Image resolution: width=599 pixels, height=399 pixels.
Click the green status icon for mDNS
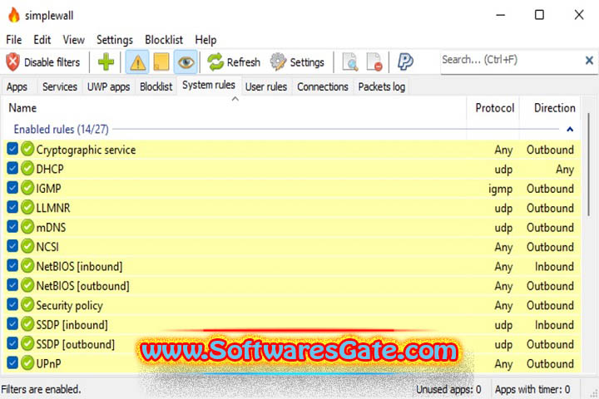27,227
